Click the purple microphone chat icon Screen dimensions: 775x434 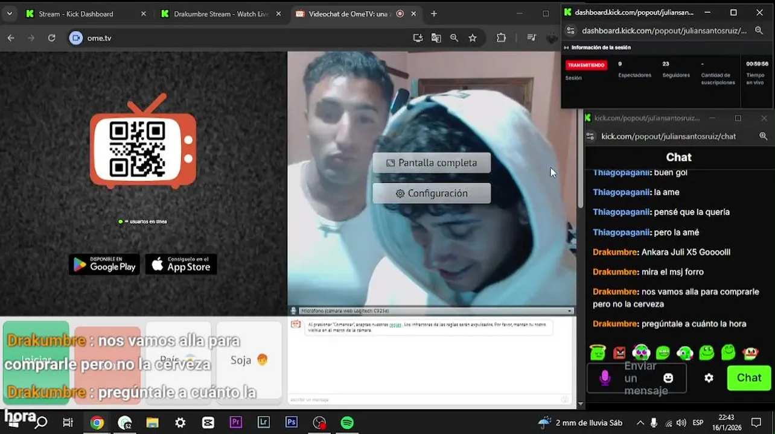[x=605, y=377]
